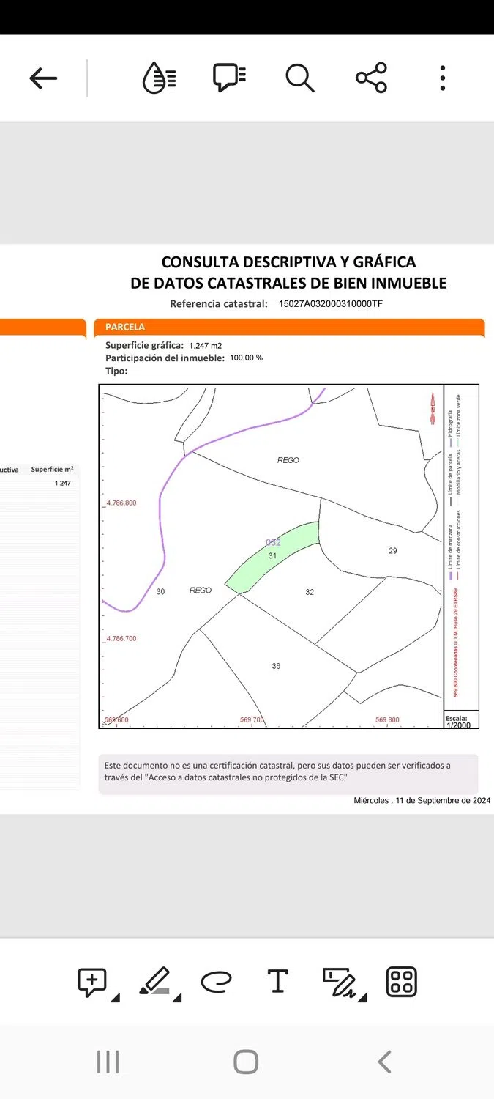Open the comments list panel
This screenshot has height=1099, width=494.
point(229,78)
